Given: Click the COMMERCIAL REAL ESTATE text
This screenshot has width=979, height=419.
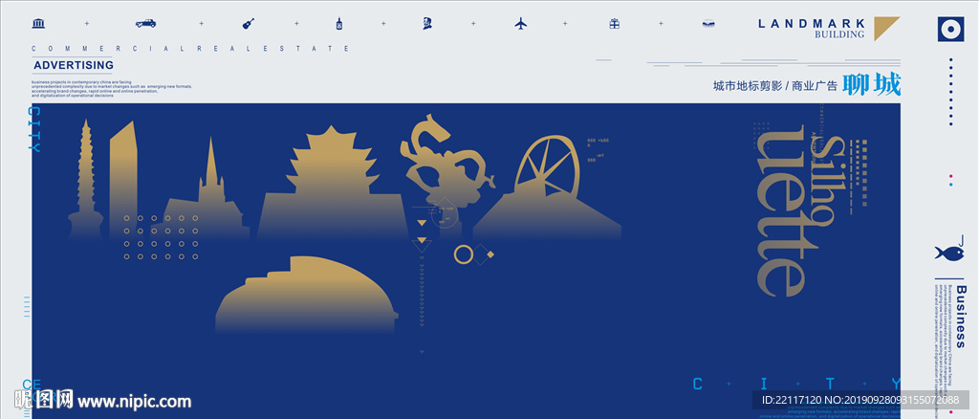Looking at the screenshot, I should [x=191, y=49].
